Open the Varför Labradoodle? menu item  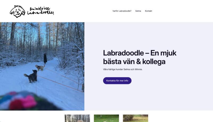coord(122,11)
